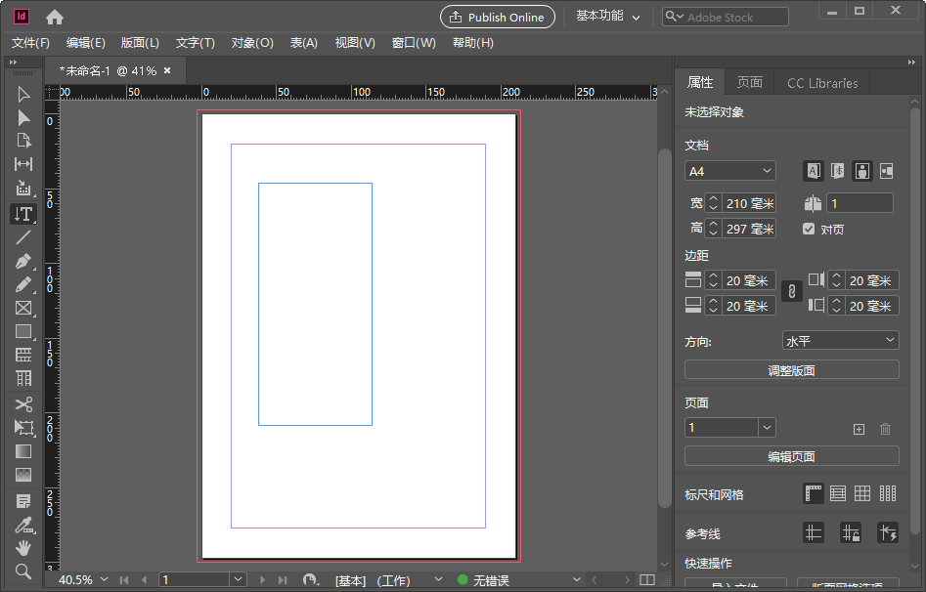Add a new page with the plus icon
The width and height of the screenshot is (926, 592).
coord(858,428)
